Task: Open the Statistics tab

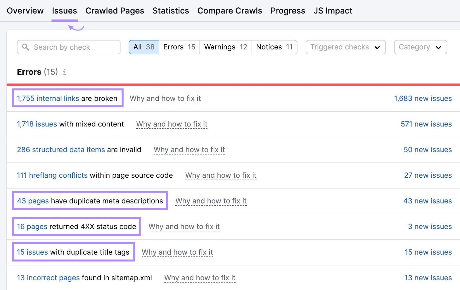Action: click(x=171, y=11)
